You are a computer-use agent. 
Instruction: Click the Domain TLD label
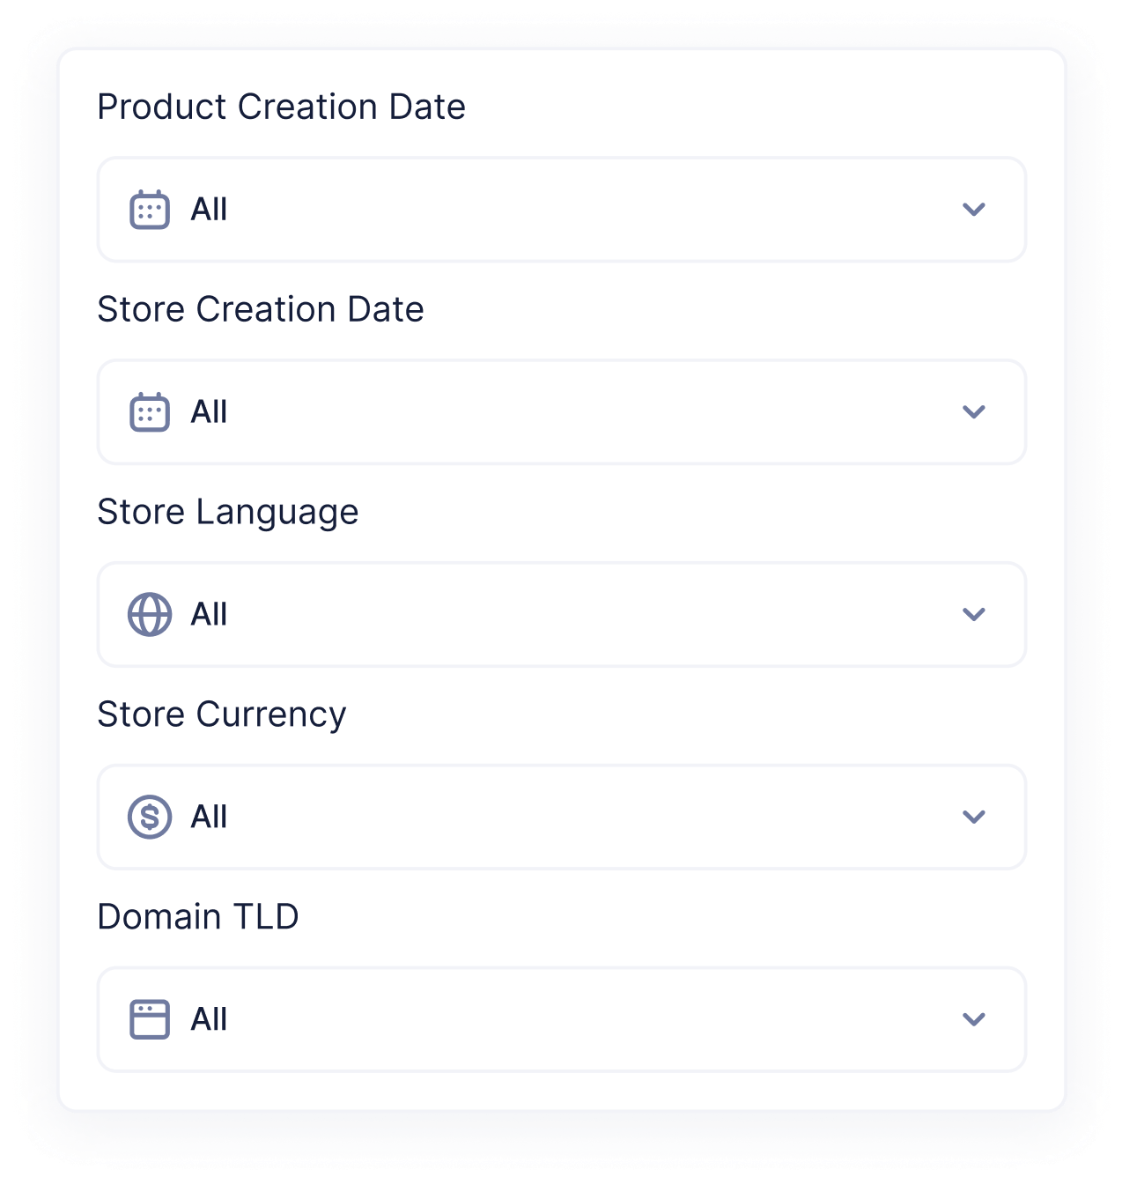pyautogui.click(x=198, y=916)
